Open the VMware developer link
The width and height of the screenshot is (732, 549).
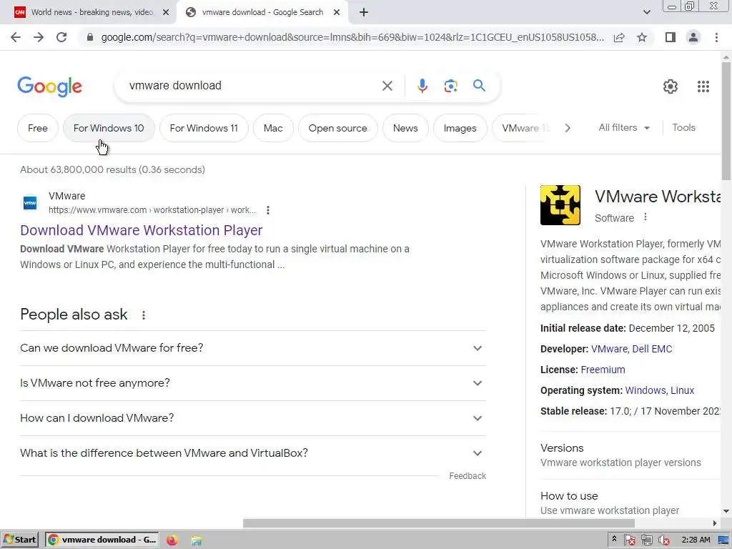point(609,349)
